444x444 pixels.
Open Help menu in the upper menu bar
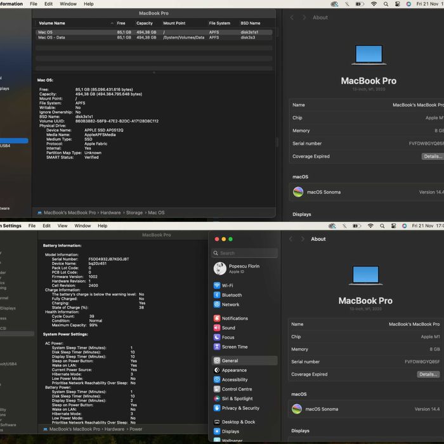(89, 4)
